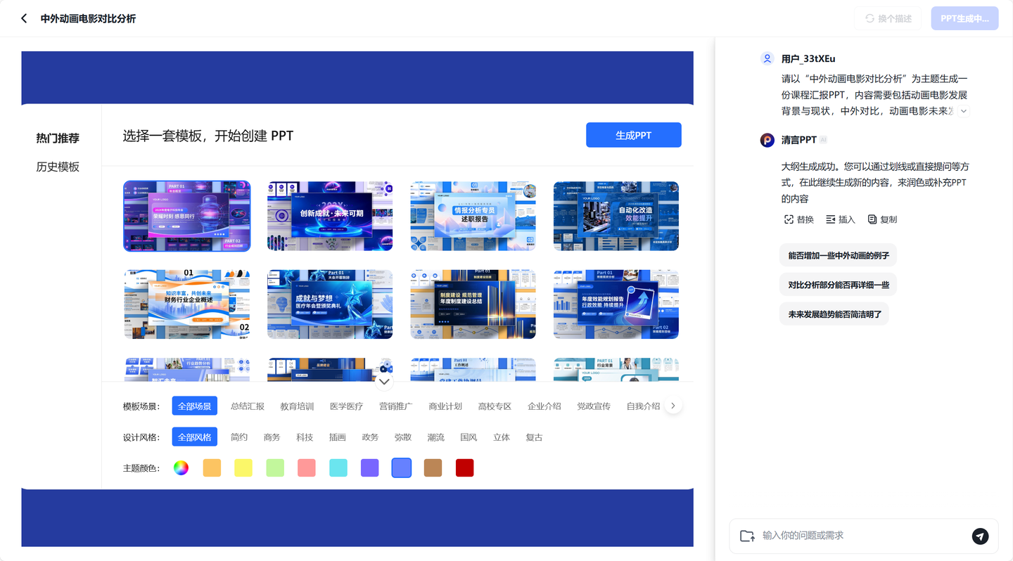Toggle the 教育培训 scene filter
Viewport: 1013px width, 561px height.
coord(296,406)
